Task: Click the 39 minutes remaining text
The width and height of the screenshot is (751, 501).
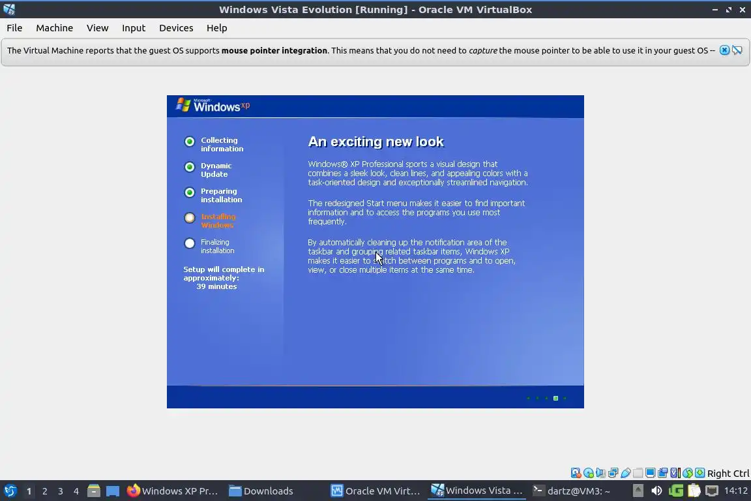Action: pos(216,286)
